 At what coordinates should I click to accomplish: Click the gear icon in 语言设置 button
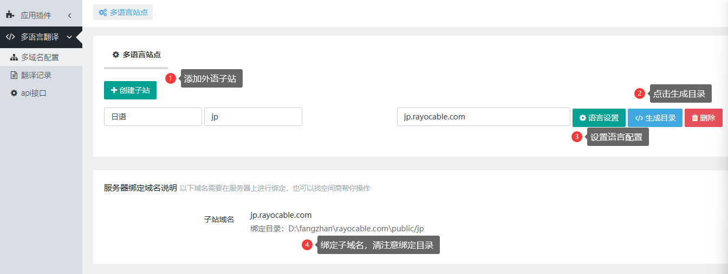[x=582, y=118]
